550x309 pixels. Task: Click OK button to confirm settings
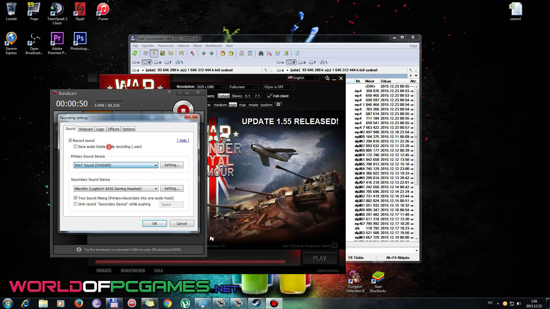click(x=154, y=223)
